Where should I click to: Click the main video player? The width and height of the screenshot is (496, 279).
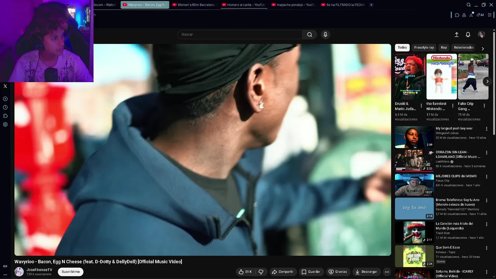pos(203,150)
